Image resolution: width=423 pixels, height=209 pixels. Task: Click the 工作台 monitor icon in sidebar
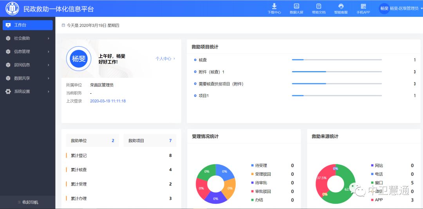(8, 25)
